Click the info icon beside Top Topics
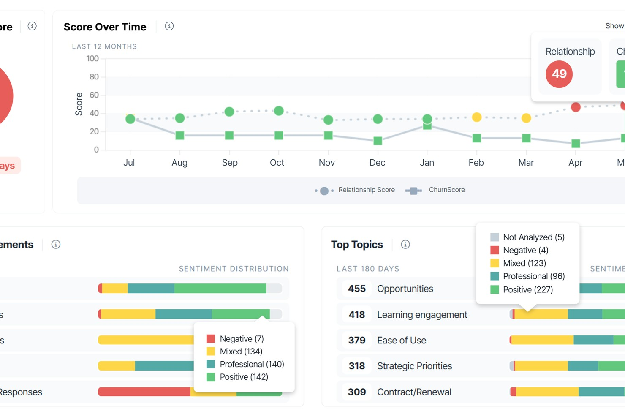 coord(405,244)
